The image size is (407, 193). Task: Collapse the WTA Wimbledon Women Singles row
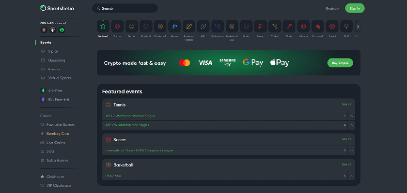pyautogui.click(x=351, y=116)
